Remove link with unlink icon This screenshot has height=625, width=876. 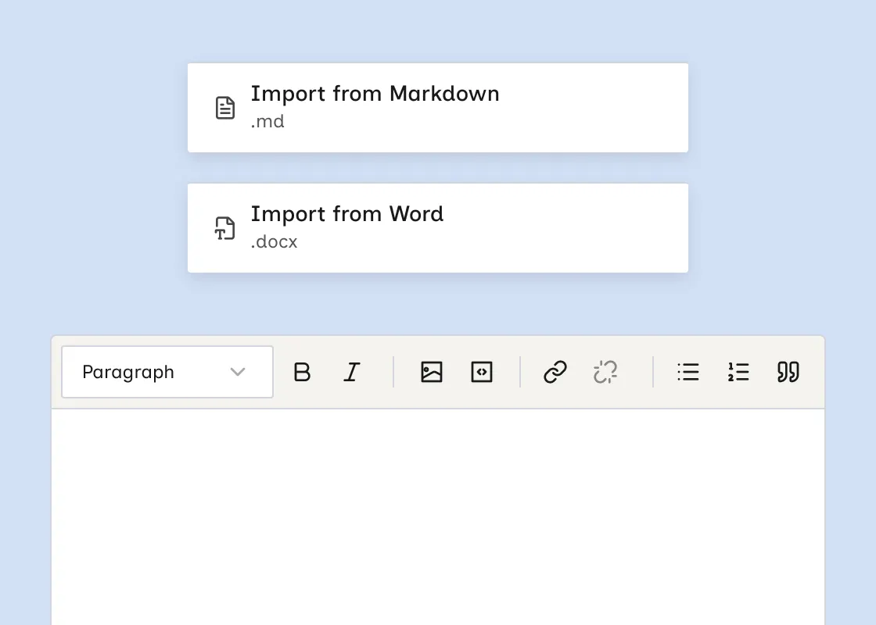click(x=605, y=372)
